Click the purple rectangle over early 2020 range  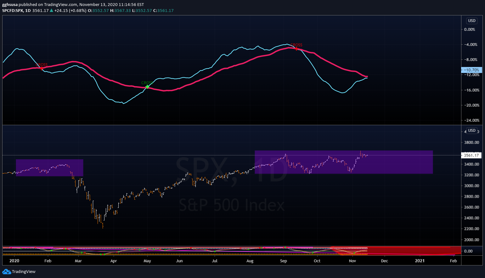click(x=49, y=168)
